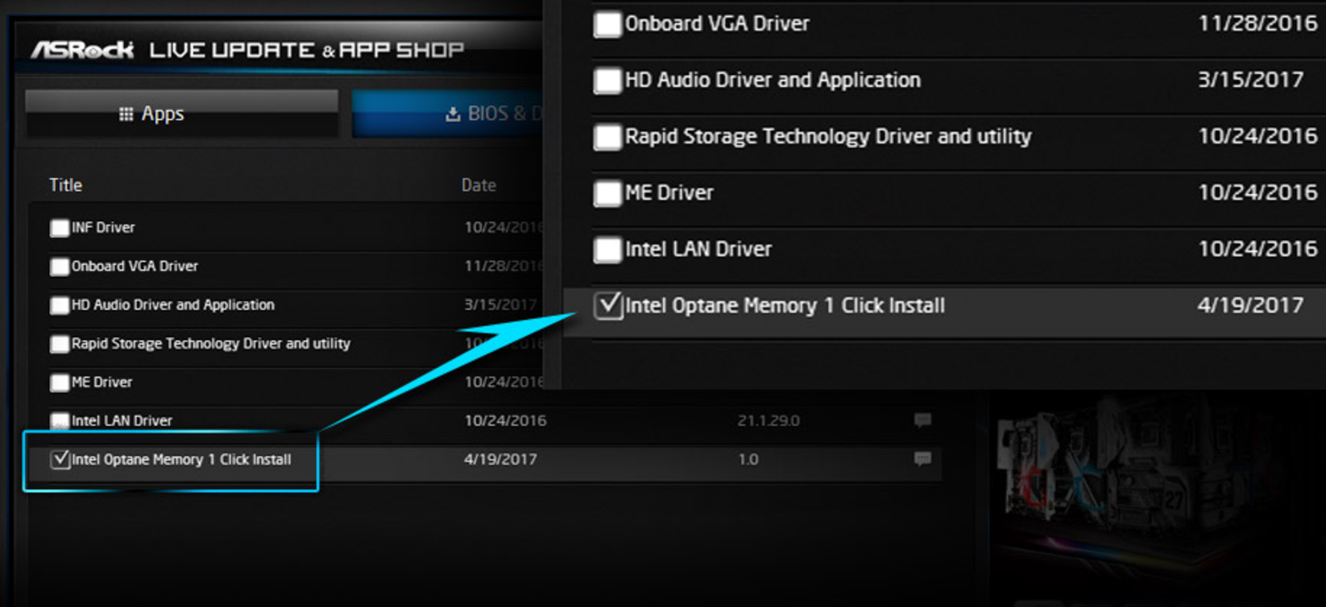Switch to the BIOS & Drivers tab
1326x607 pixels.
(x=448, y=114)
